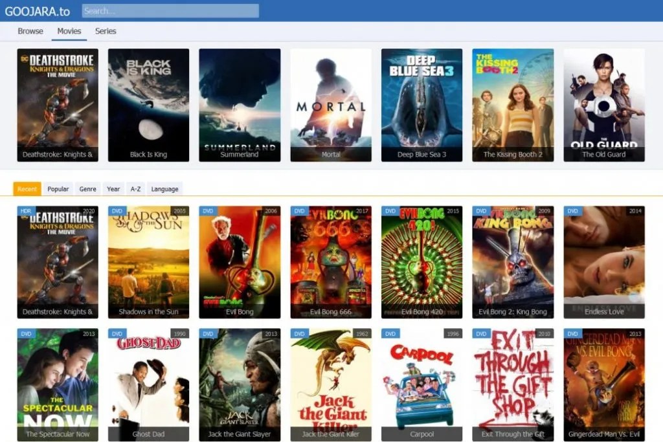Open Evil Bong 2: King Bong poster
This screenshot has width=663, height=442.
tap(513, 262)
